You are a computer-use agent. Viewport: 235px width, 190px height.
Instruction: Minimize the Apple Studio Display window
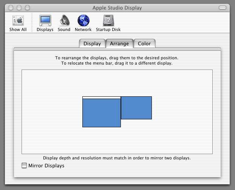19,8
